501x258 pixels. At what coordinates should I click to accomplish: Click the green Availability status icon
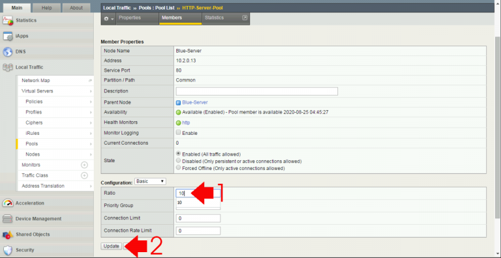point(179,113)
